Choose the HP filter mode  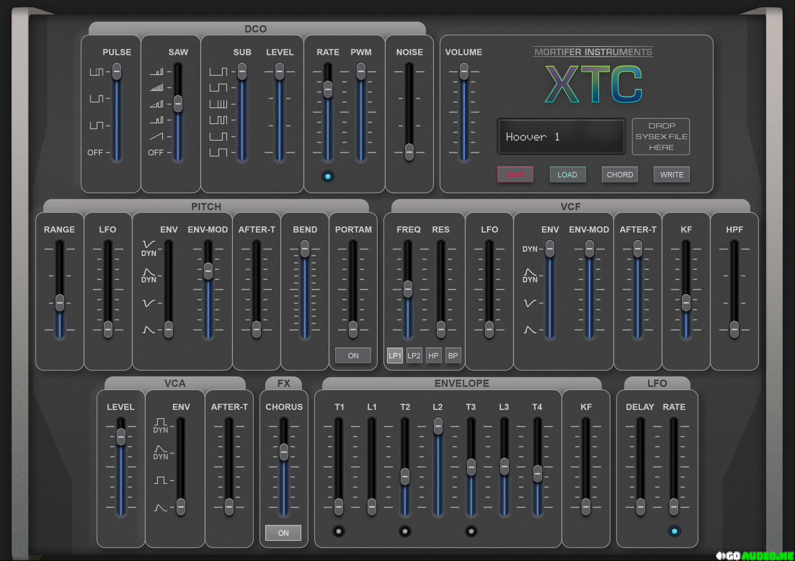click(433, 355)
